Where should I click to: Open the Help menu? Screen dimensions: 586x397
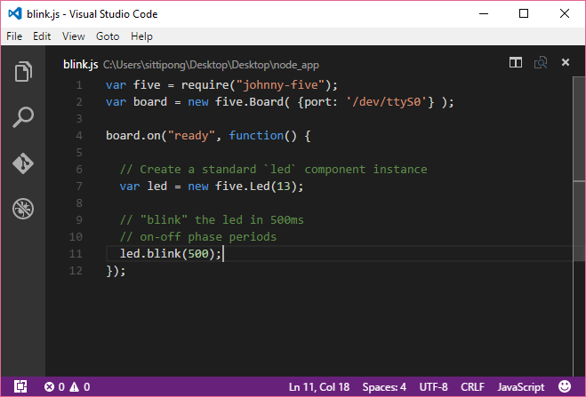pyautogui.click(x=141, y=36)
